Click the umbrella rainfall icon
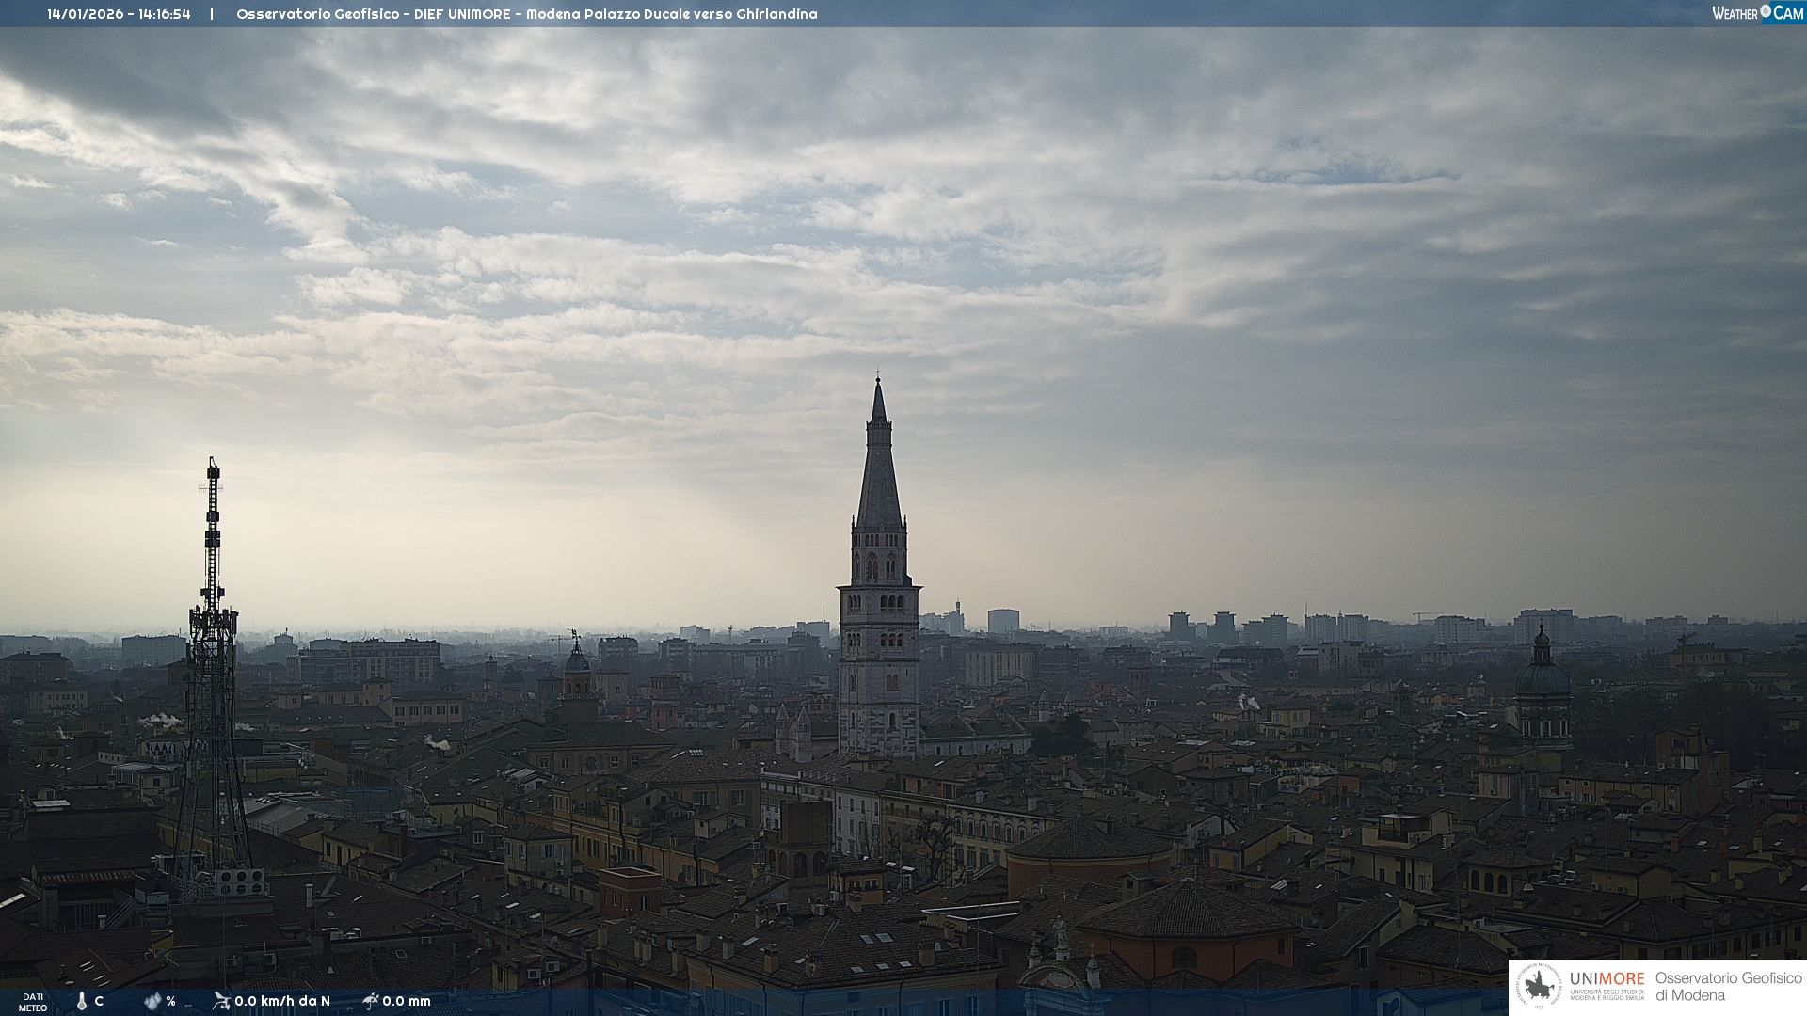Image resolution: width=1807 pixels, height=1016 pixels. [370, 1000]
